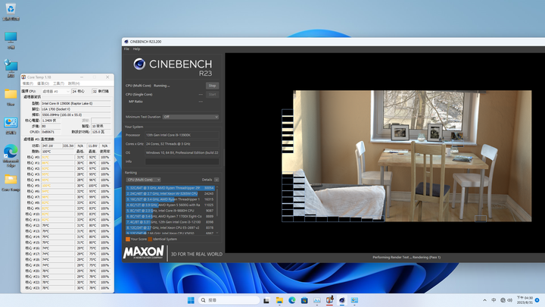
Task: Open File Explorer from the taskbar
Action: click(x=279, y=300)
